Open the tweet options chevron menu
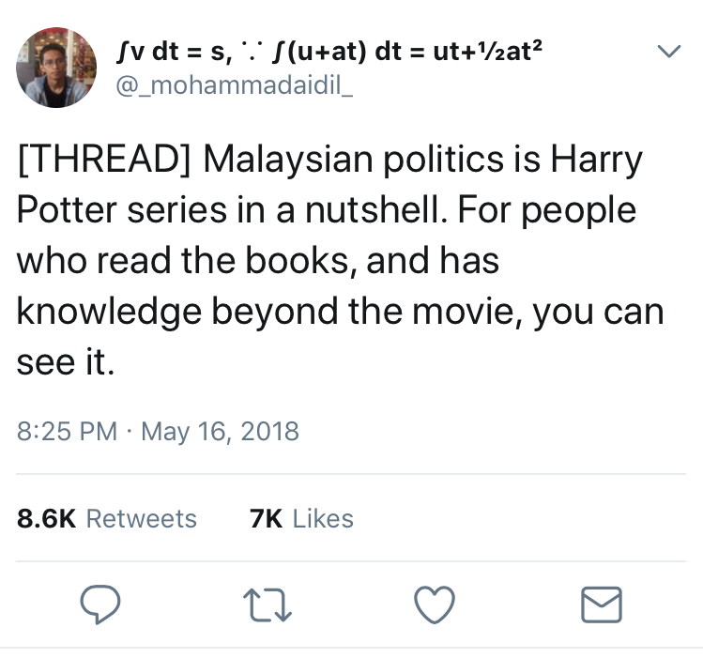 point(669,51)
